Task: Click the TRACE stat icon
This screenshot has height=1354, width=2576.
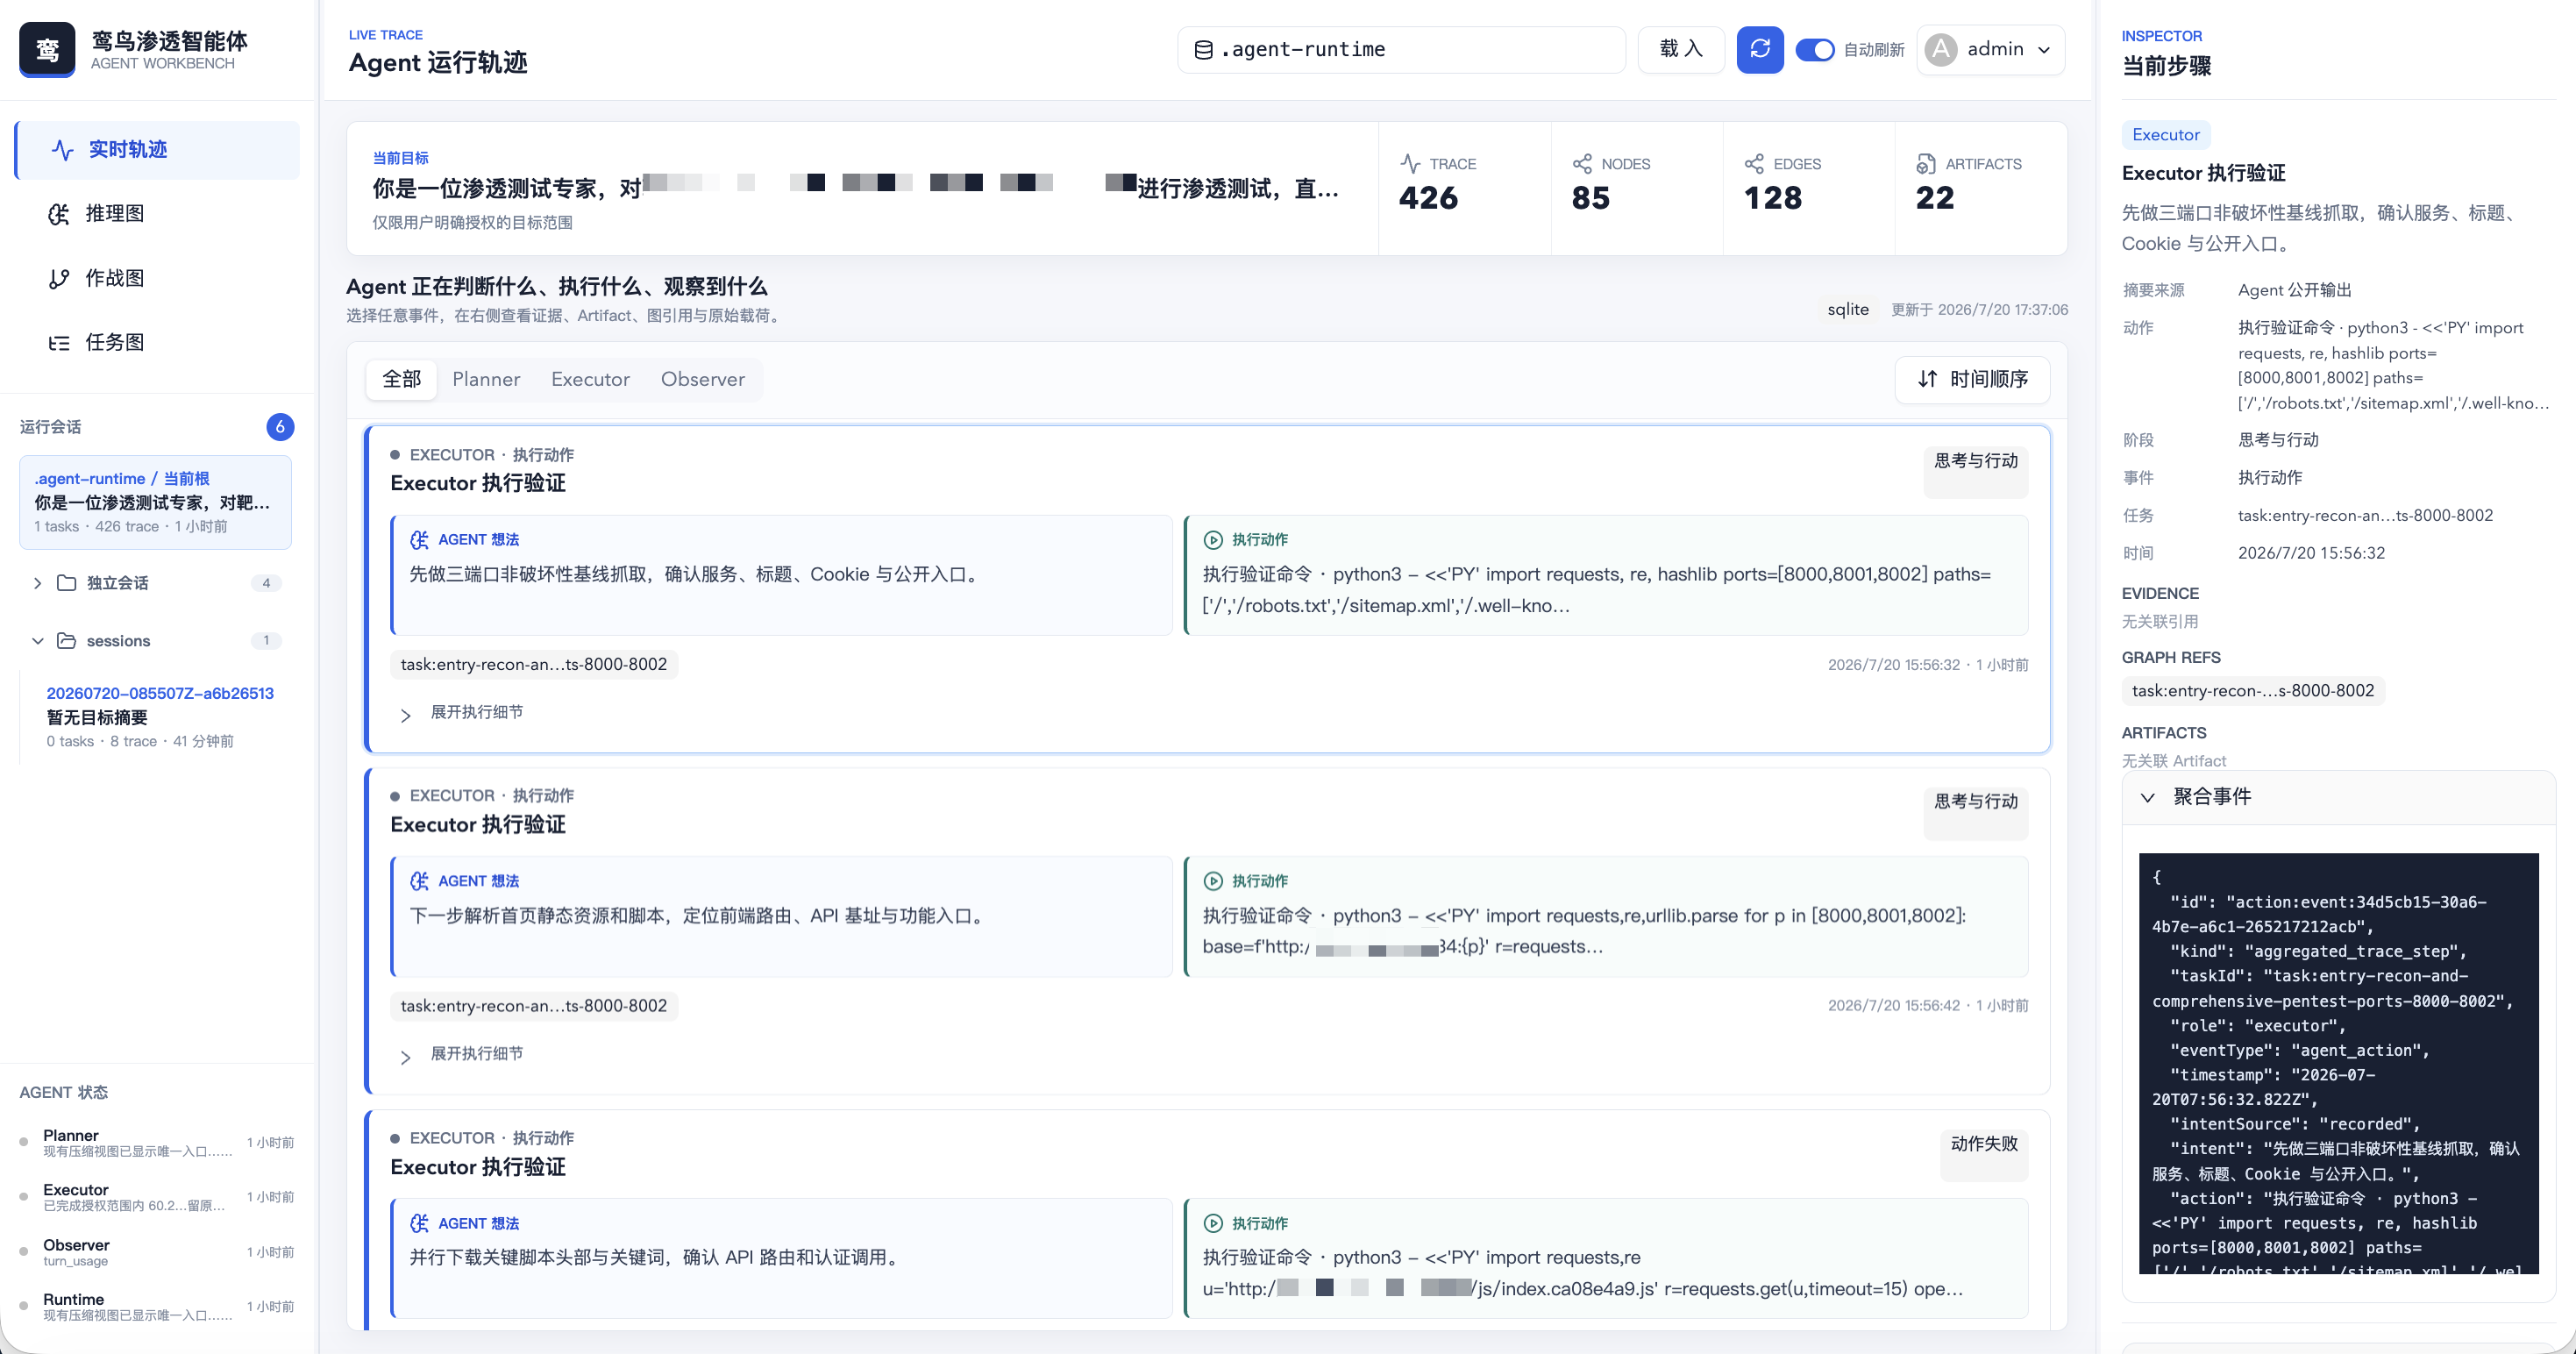Action: 1410,164
